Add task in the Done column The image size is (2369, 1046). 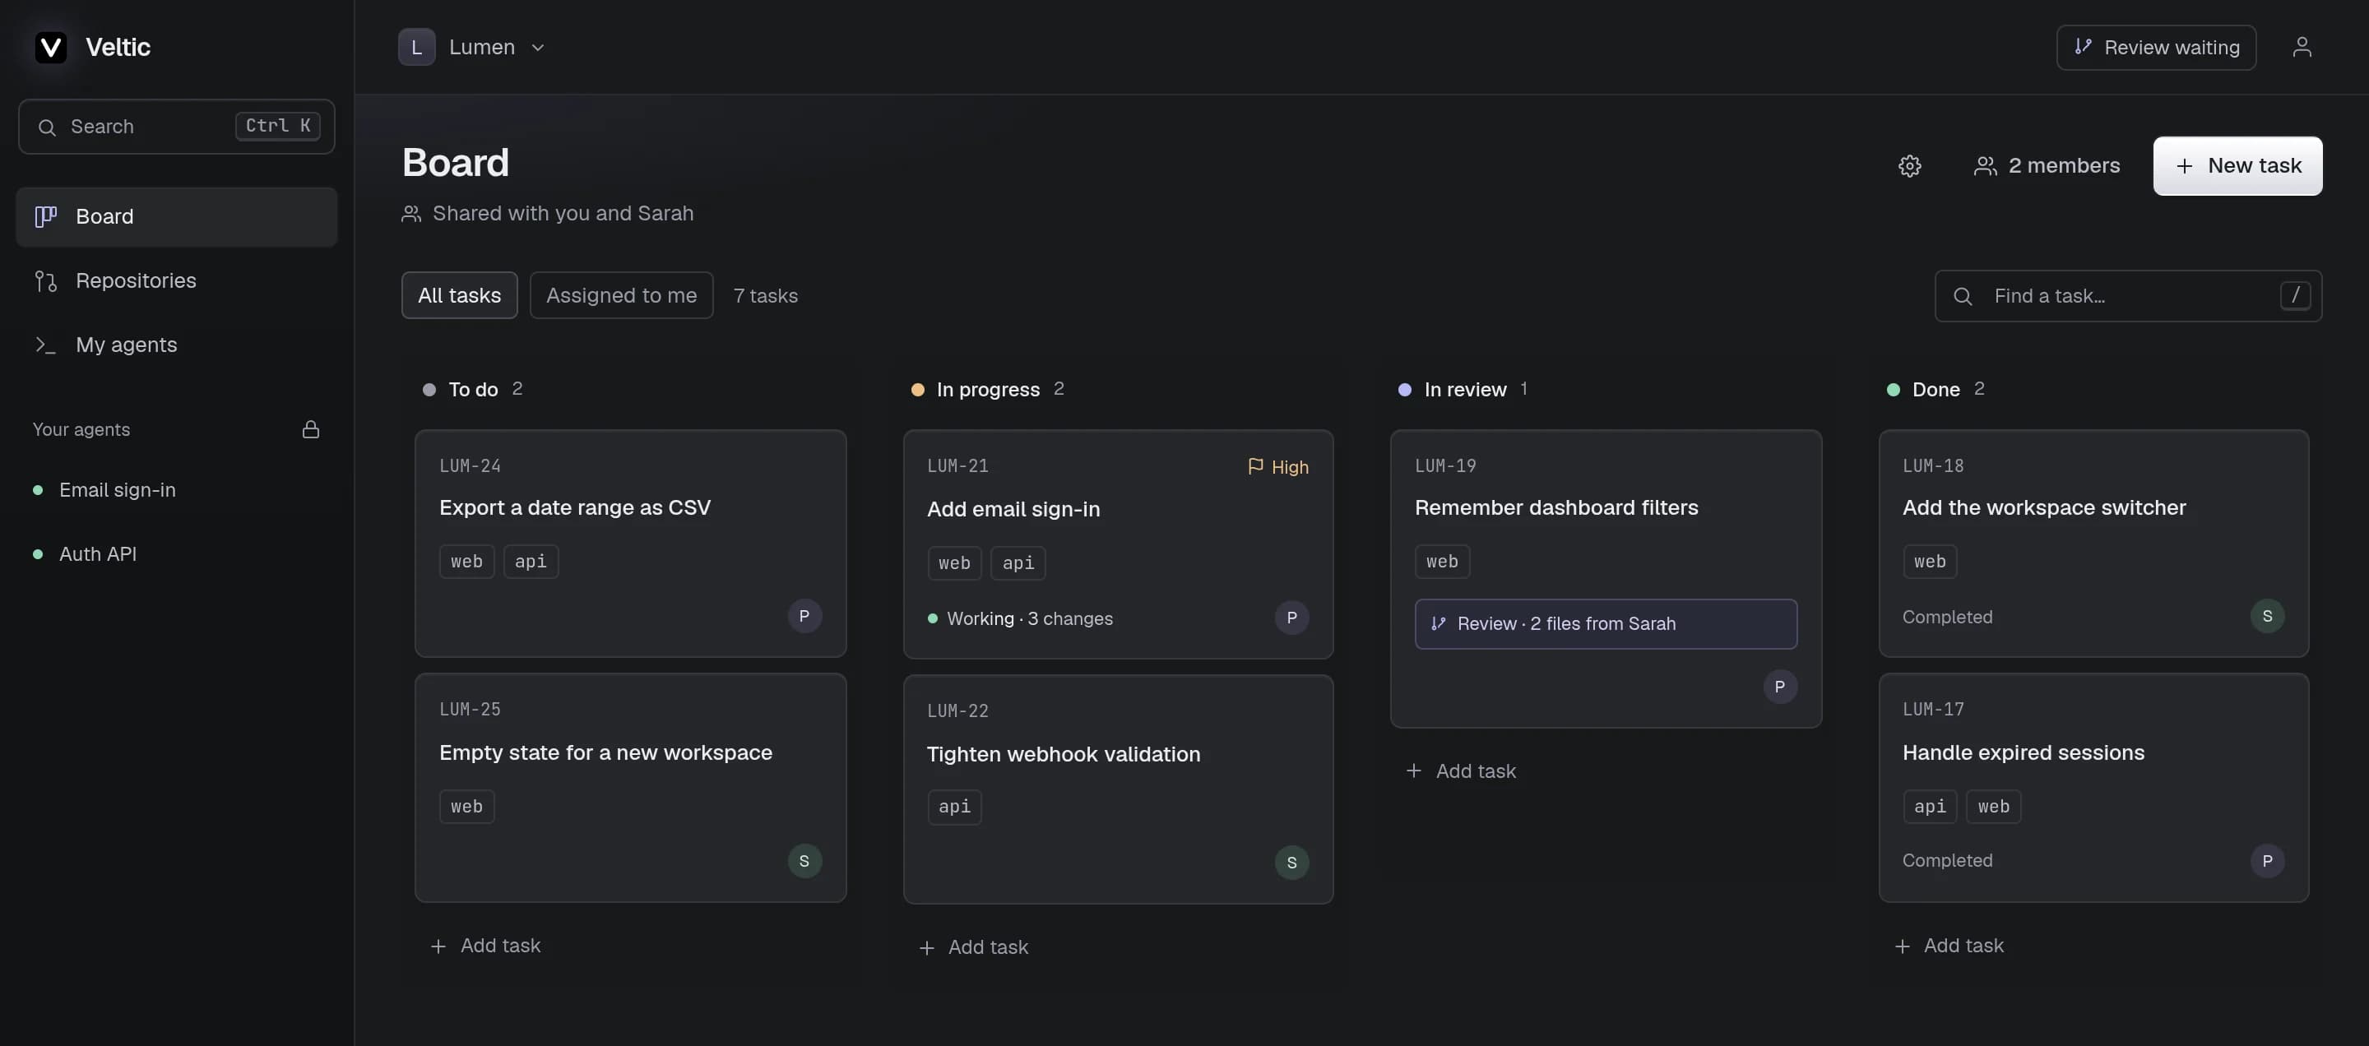(x=1949, y=946)
